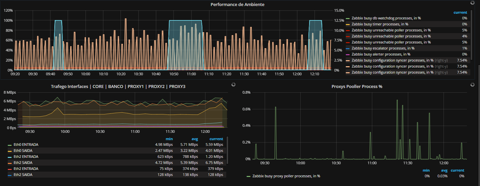This screenshot has height=186, width=480.
Task: Open color picker for Eth0 SAIDA yellow swatch
Action: point(10,151)
